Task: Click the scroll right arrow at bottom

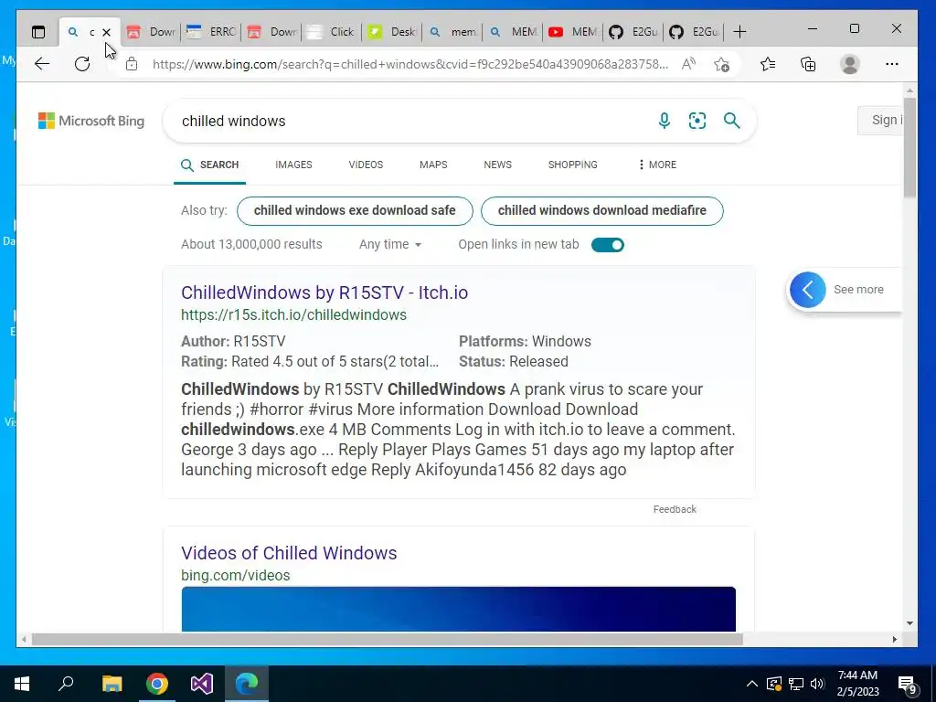Action: (894, 639)
